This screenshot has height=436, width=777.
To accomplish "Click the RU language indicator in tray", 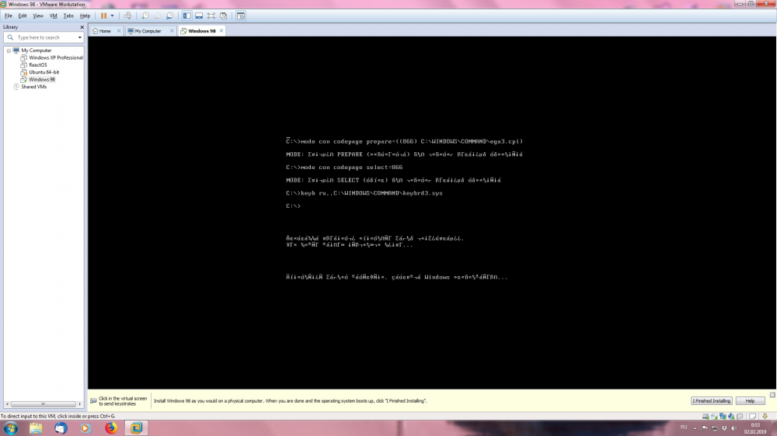I will [x=684, y=427].
